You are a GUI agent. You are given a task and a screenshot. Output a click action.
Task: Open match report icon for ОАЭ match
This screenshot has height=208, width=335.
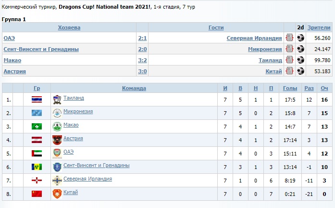pos(289,38)
